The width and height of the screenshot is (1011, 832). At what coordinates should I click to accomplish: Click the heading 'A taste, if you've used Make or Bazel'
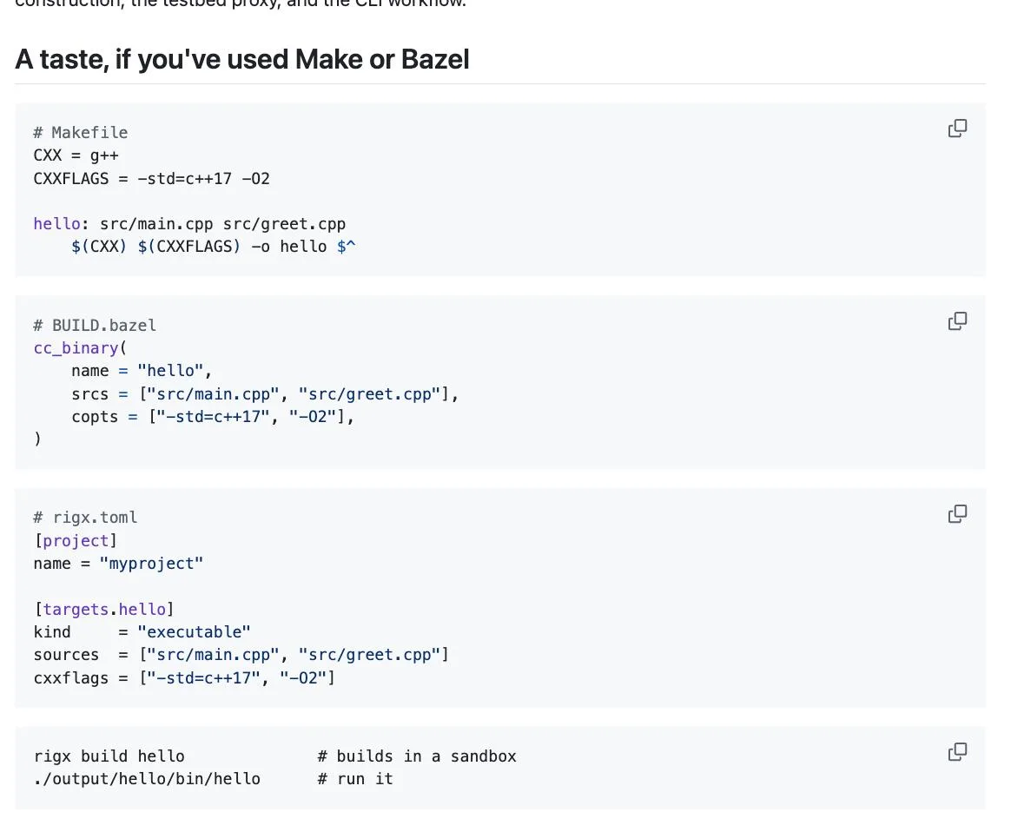(x=241, y=59)
